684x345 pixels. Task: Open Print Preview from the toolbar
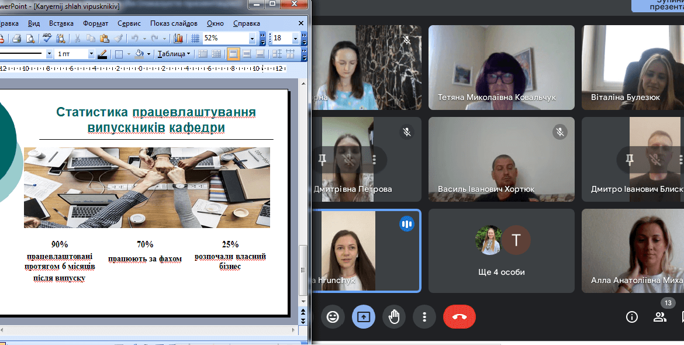coord(30,39)
